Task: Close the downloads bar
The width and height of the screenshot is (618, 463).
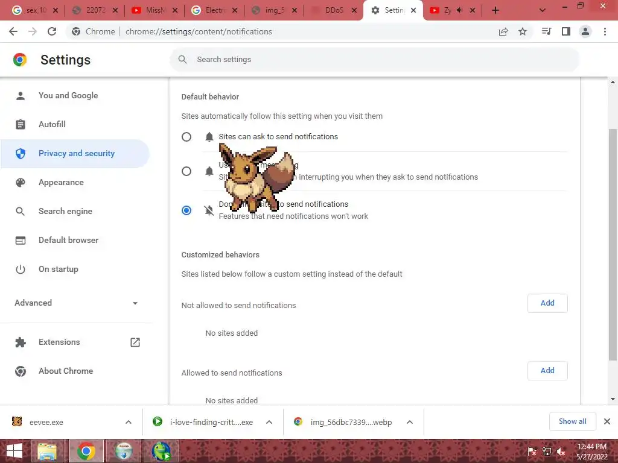Action: (607, 421)
